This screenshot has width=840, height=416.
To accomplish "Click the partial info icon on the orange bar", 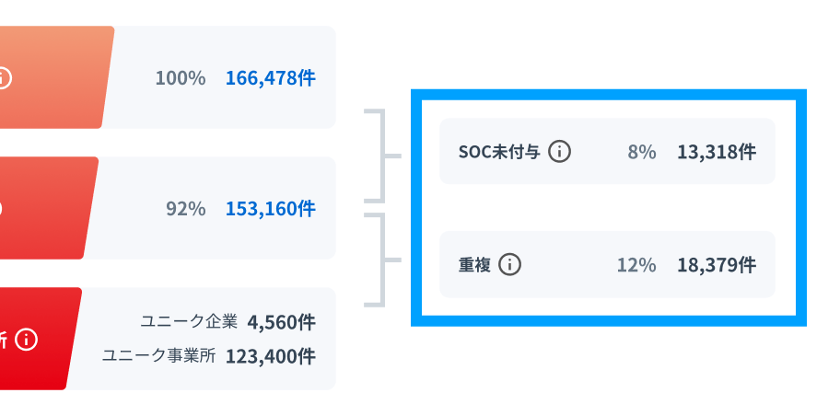I will pos(4,77).
